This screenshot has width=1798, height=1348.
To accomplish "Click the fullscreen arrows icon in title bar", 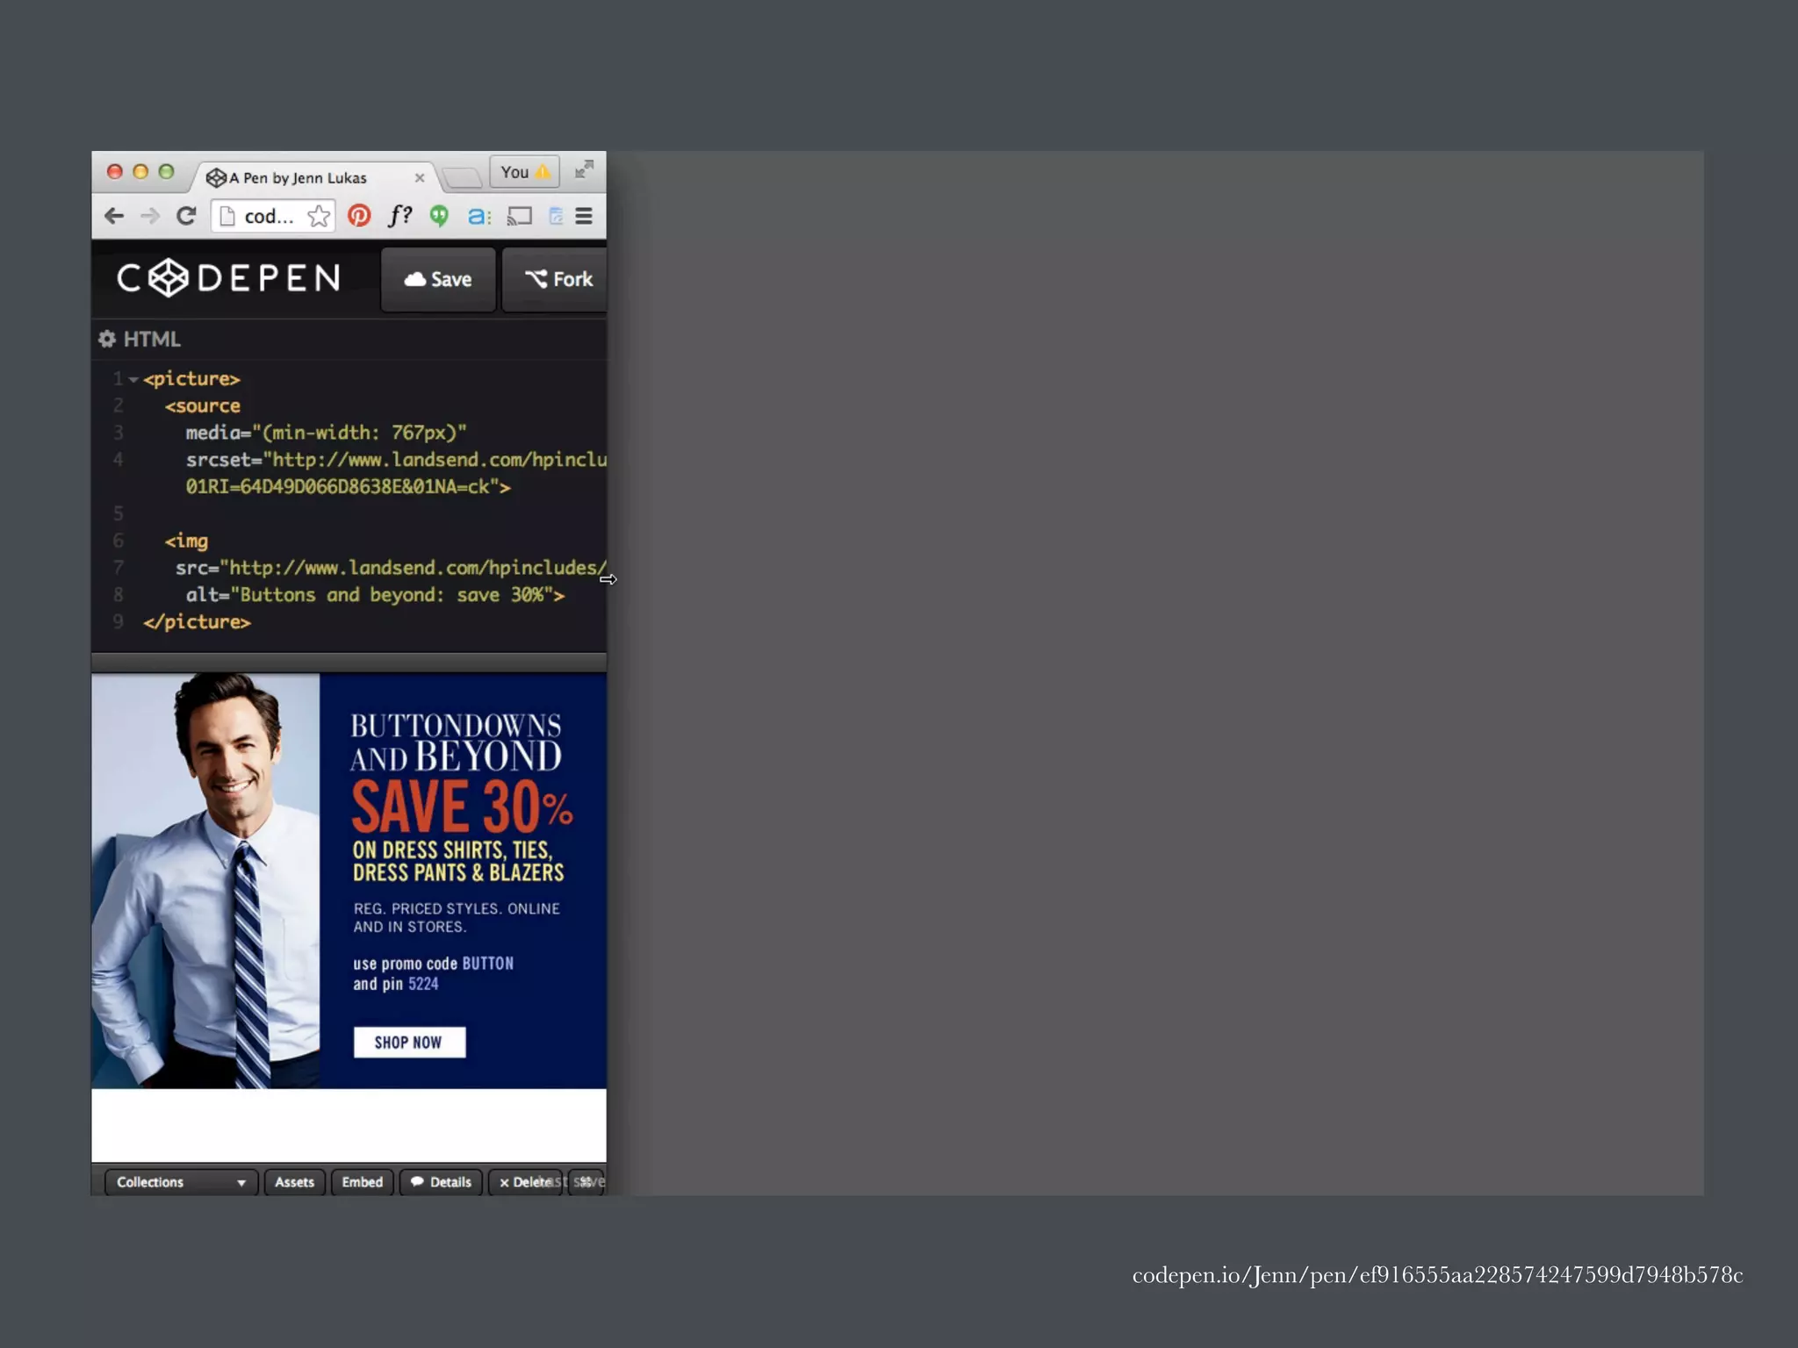I will (x=584, y=169).
